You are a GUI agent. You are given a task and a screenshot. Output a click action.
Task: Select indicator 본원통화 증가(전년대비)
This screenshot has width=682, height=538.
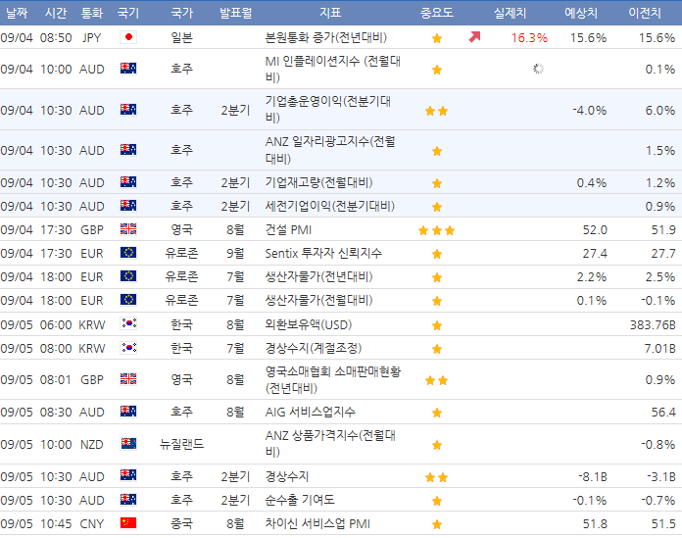click(x=326, y=38)
